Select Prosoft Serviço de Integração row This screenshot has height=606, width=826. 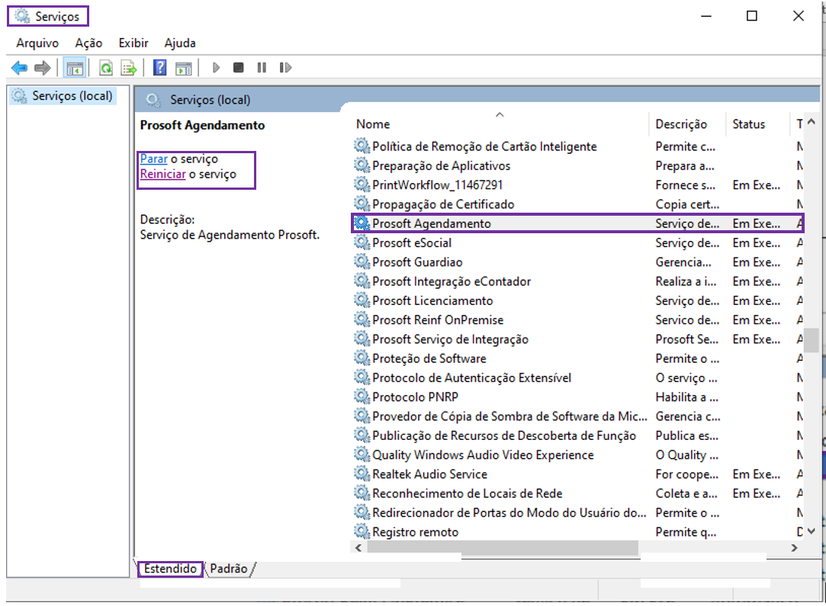[x=578, y=339]
